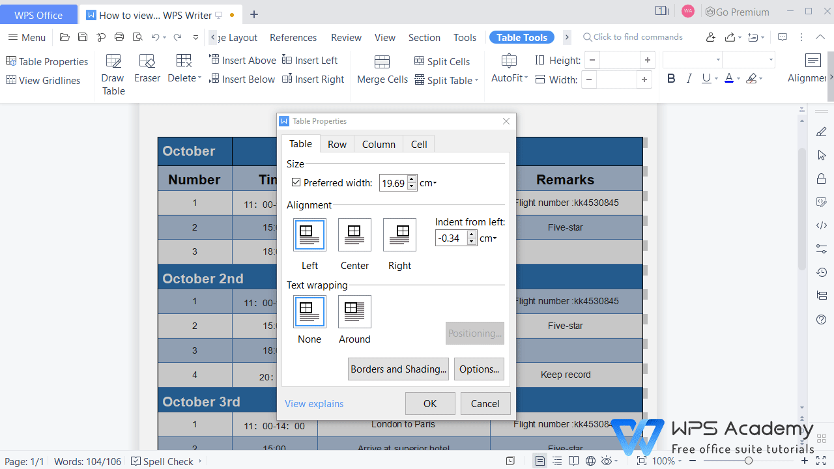The image size is (834, 469).
Task: Open Table Properties from the ribbon
Action: tap(47, 61)
